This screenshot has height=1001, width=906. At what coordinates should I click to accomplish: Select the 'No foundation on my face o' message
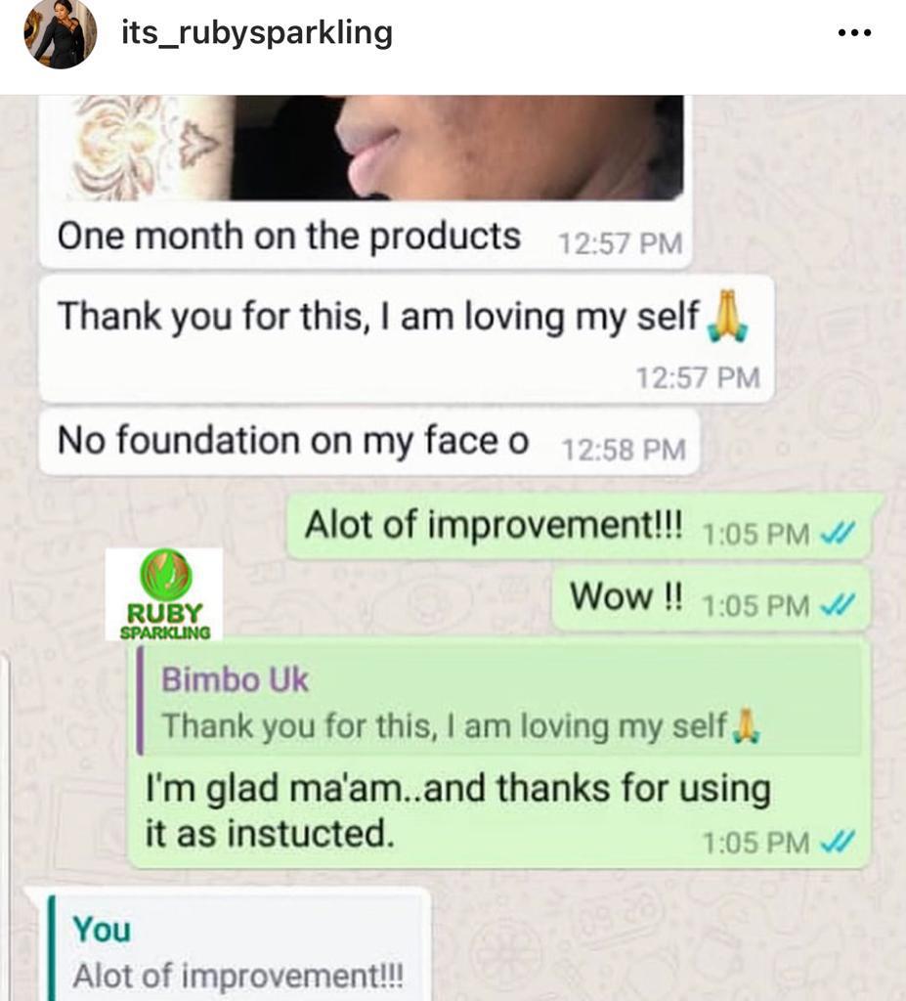click(369, 443)
